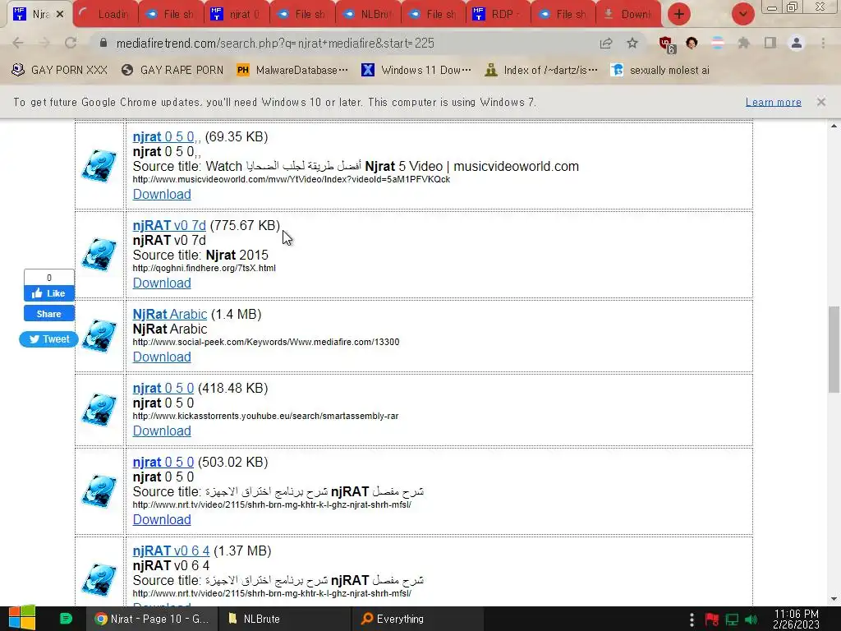
Task: Click disk icon beside 418.48 KB njrat
Action: click(99, 410)
